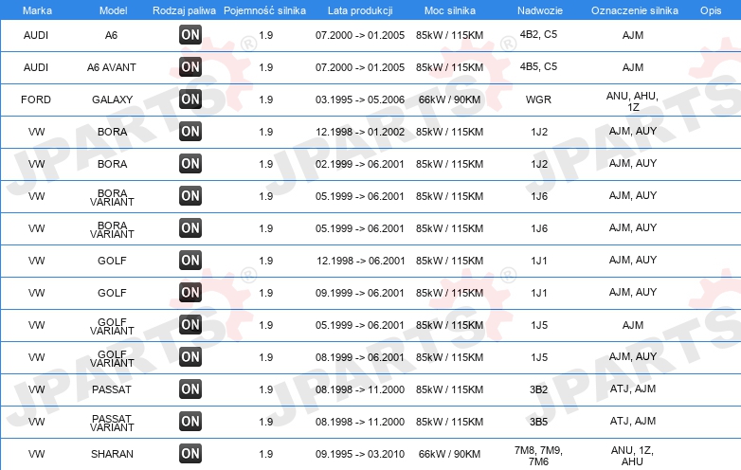The width and height of the screenshot is (741, 470).
Task: Click the date range 12.1998 -> 06.2001
Action: [x=361, y=261]
